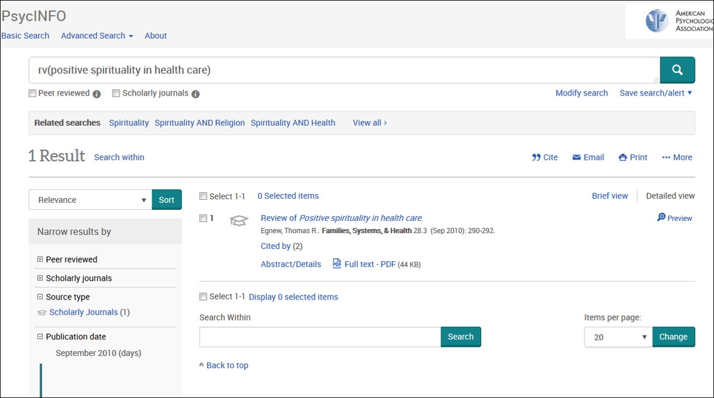The image size is (714, 398).
Task: Check the top Select 1-1 checkbox
Action: (x=203, y=196)
